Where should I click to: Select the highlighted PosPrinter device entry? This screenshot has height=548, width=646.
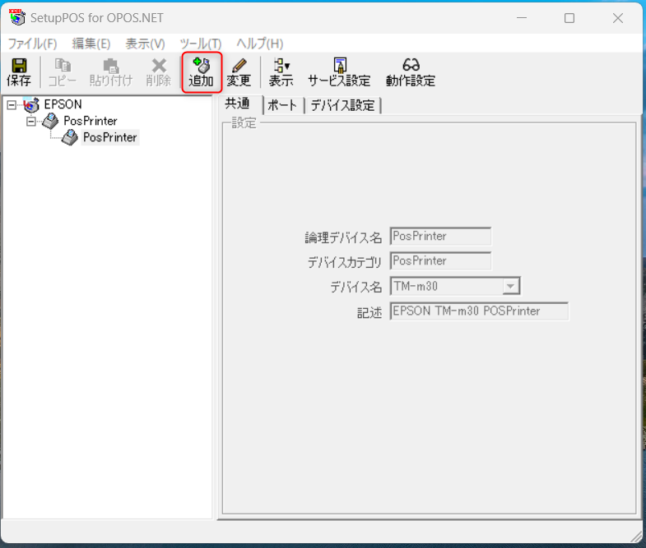click(110, 137)
